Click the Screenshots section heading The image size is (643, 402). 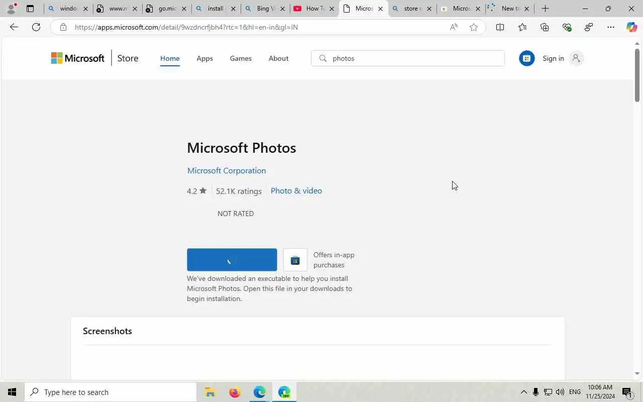pos(108,331)
